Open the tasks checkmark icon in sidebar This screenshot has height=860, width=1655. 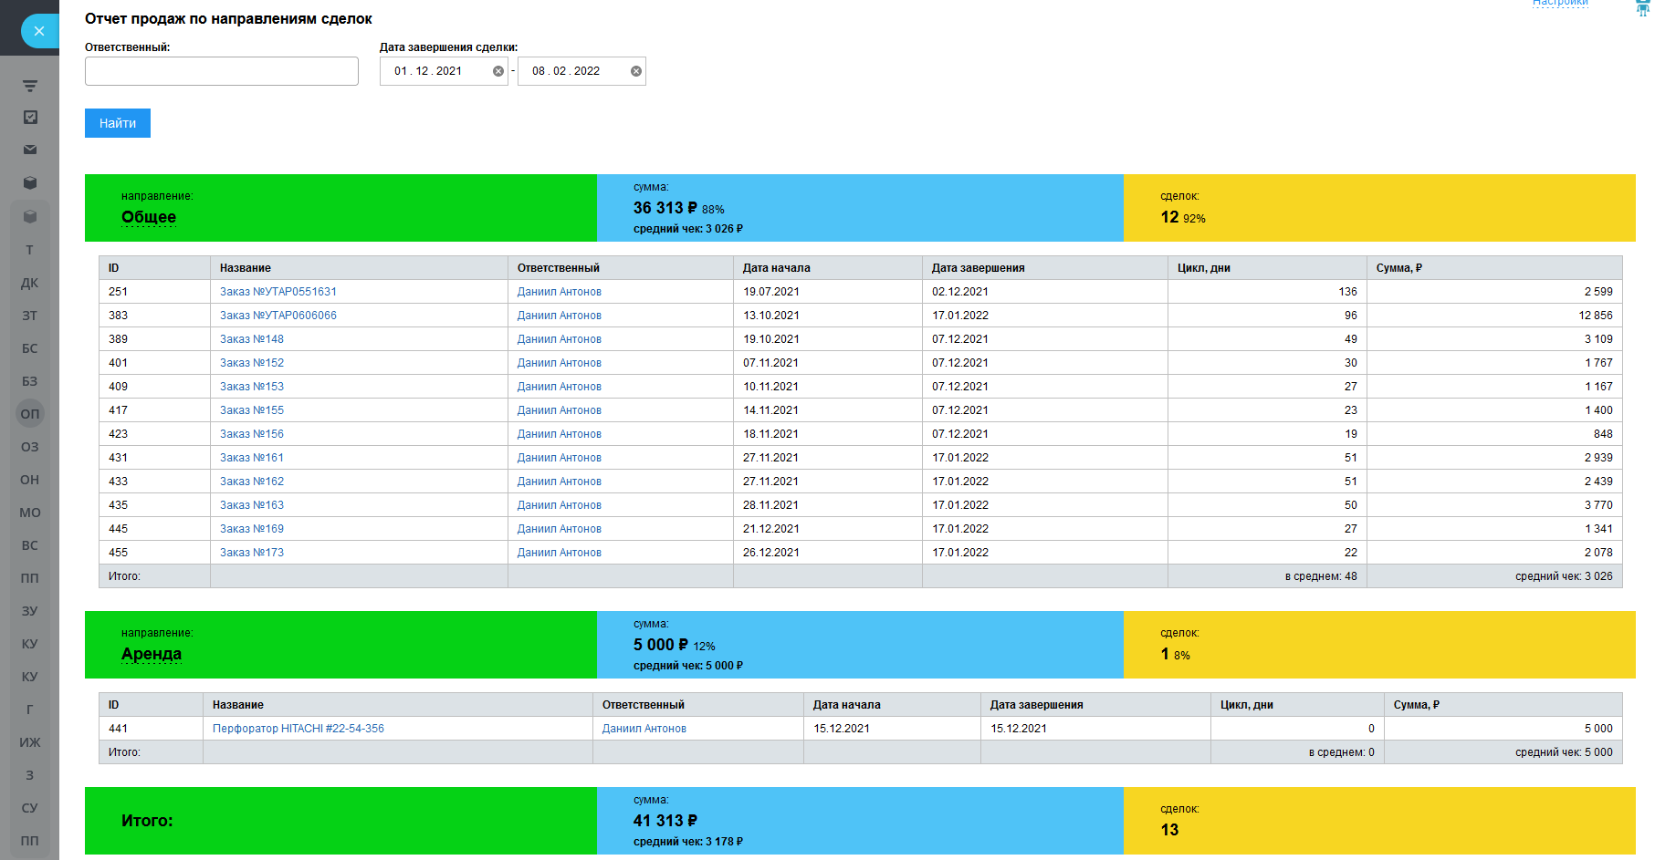pyautogui.click(x=30, y=118)
